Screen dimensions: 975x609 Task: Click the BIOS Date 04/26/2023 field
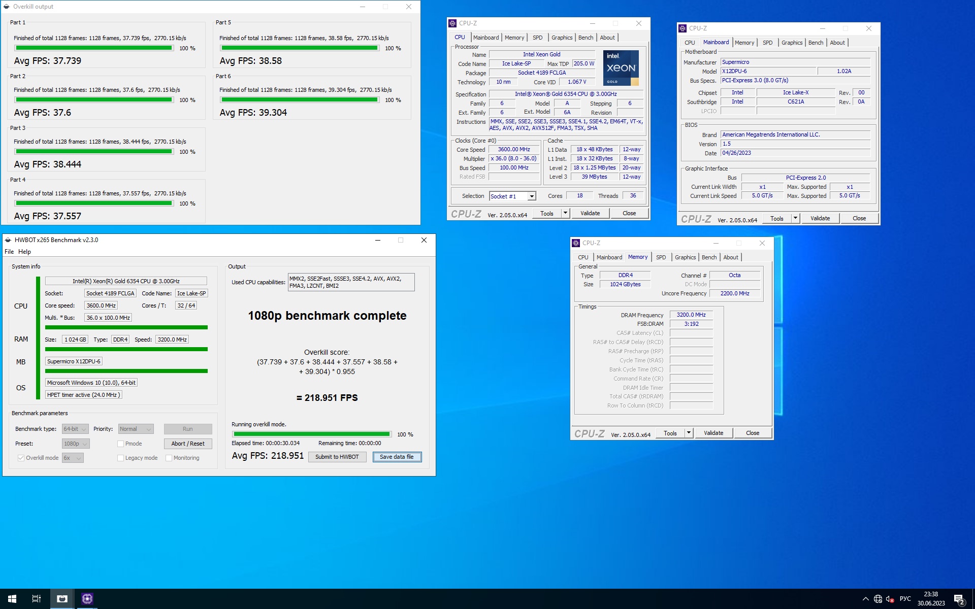(x=795, y=153)
